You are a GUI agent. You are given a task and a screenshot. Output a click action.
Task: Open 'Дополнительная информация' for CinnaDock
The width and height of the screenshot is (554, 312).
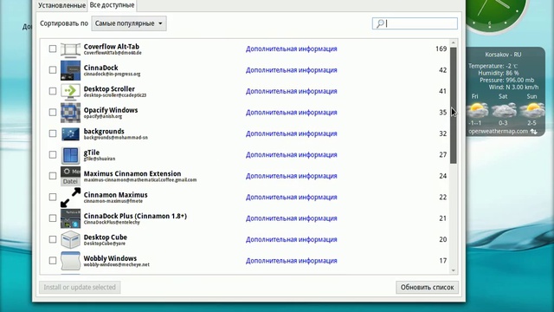292,70
